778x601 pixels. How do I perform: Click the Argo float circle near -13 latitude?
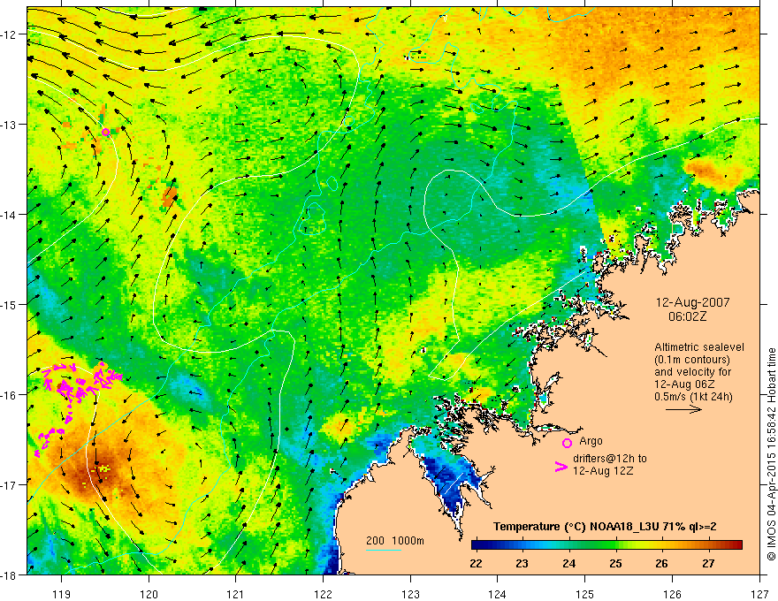[106, 132]
